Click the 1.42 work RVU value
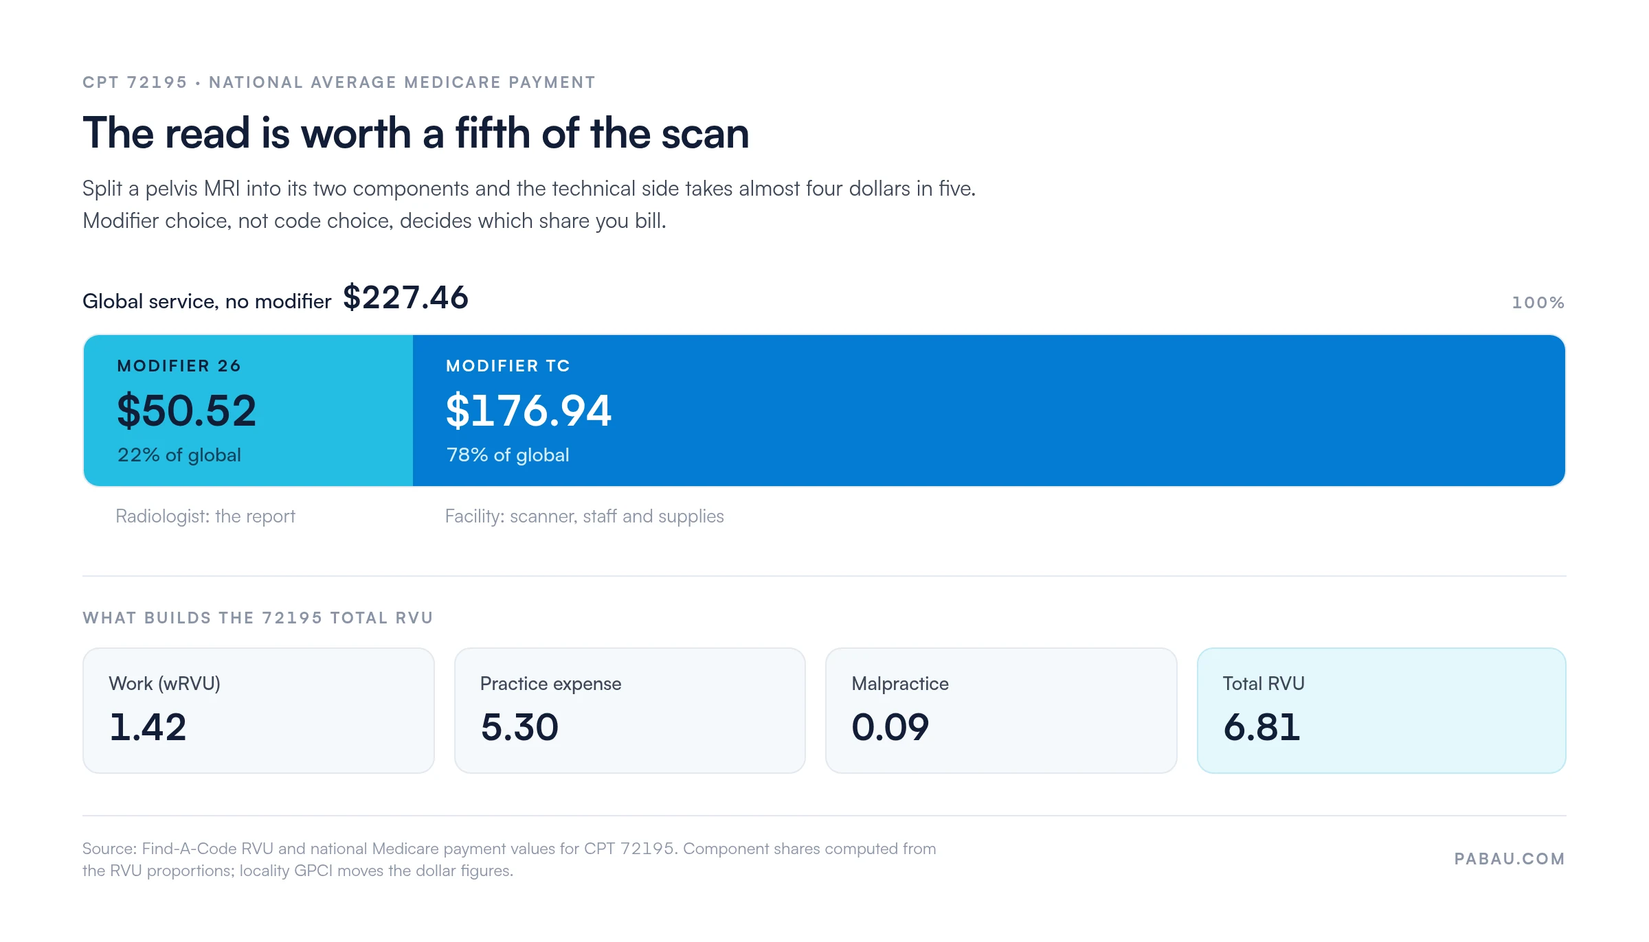The width and height of the screenshot is (1649, 942). (148, 727)
